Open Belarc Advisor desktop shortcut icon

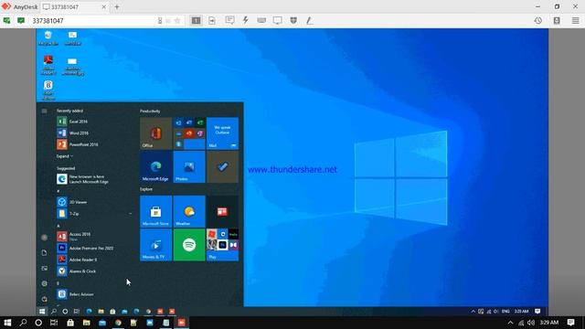[x=48, y=90]
